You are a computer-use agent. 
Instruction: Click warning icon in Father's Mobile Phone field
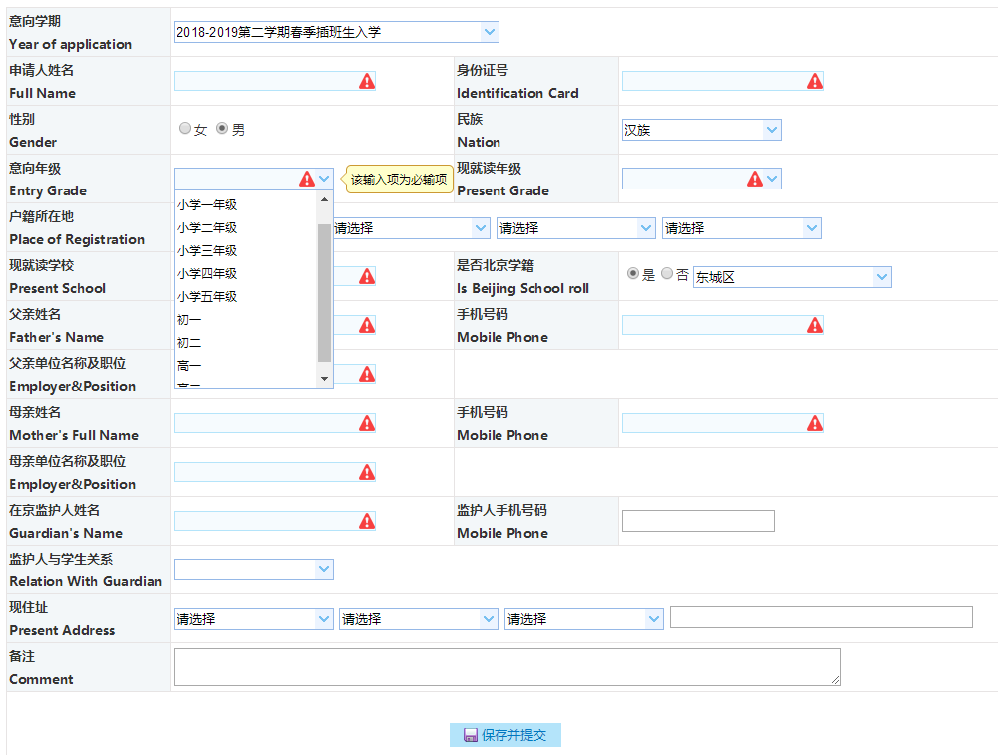pyautogui.click(x=815, y=325)
